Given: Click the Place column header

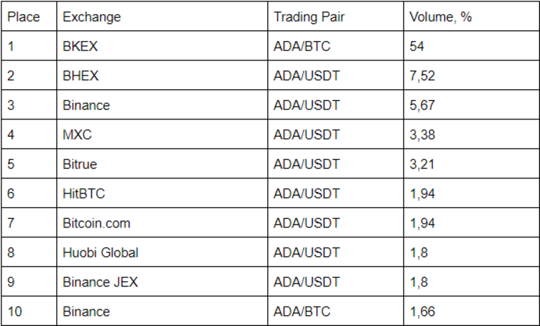Looking at the screenshot, I should (x=24, y=17).
